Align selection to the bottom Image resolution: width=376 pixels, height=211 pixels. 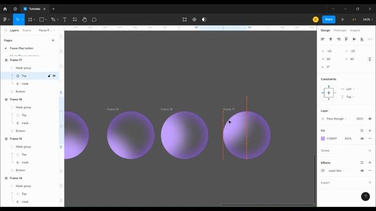click(362, 39)
